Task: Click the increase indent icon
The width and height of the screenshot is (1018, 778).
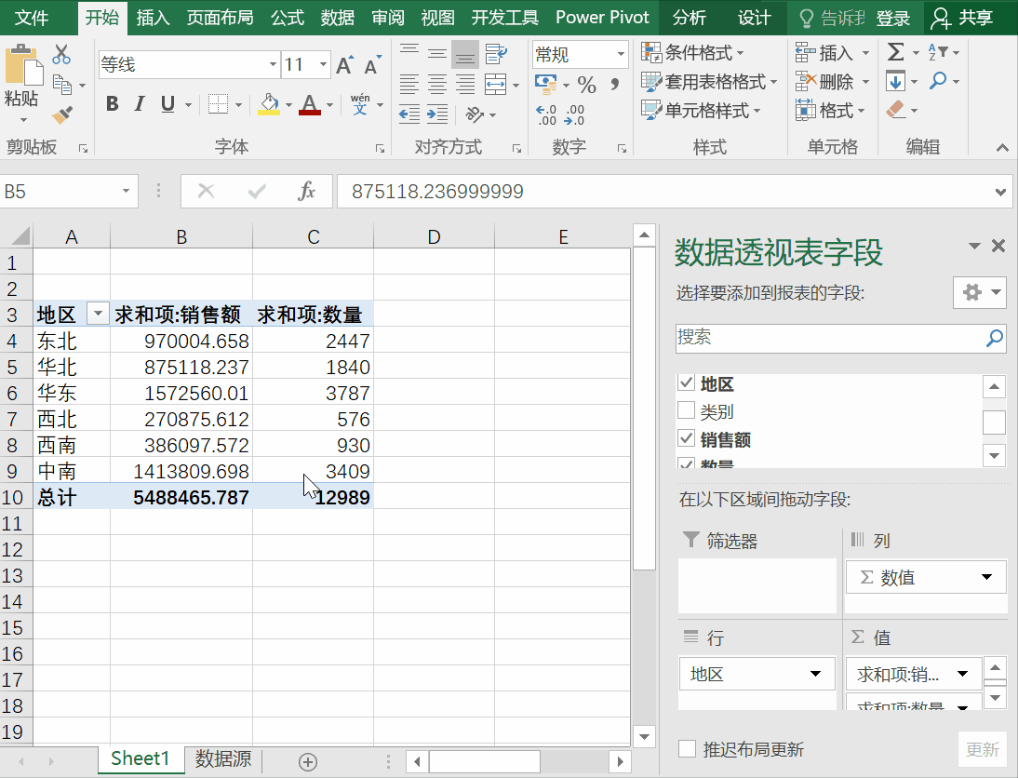Action: 437,115
